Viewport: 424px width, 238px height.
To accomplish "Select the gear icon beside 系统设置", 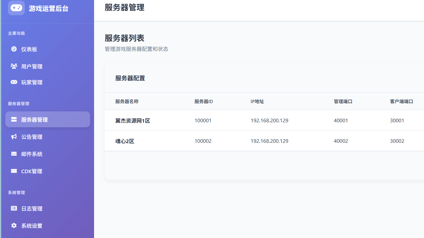I will click(14, 225).
